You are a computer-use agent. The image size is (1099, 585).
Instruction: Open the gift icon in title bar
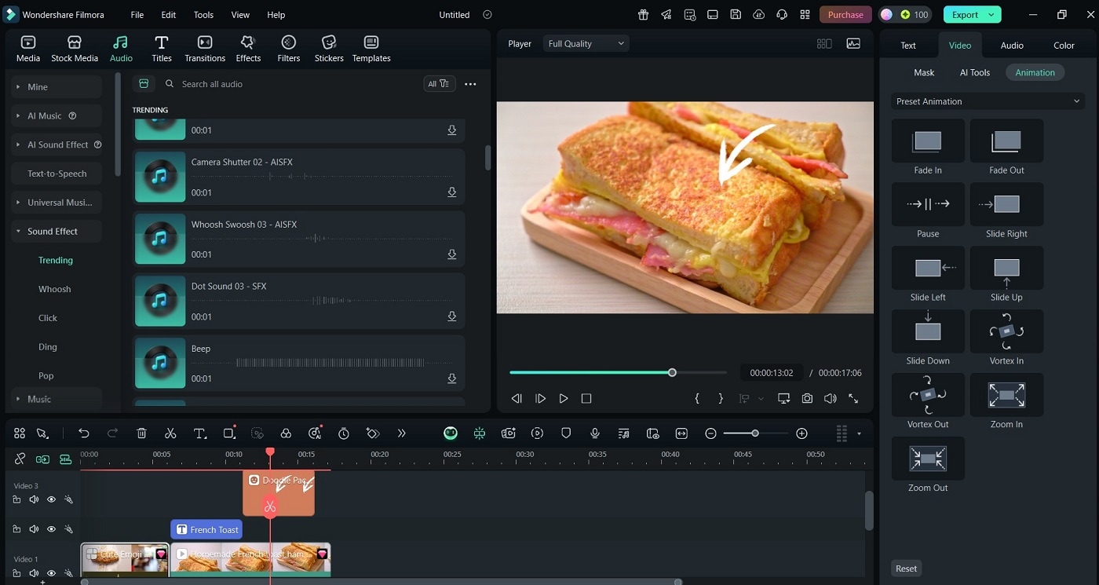(x=643, y=14)
